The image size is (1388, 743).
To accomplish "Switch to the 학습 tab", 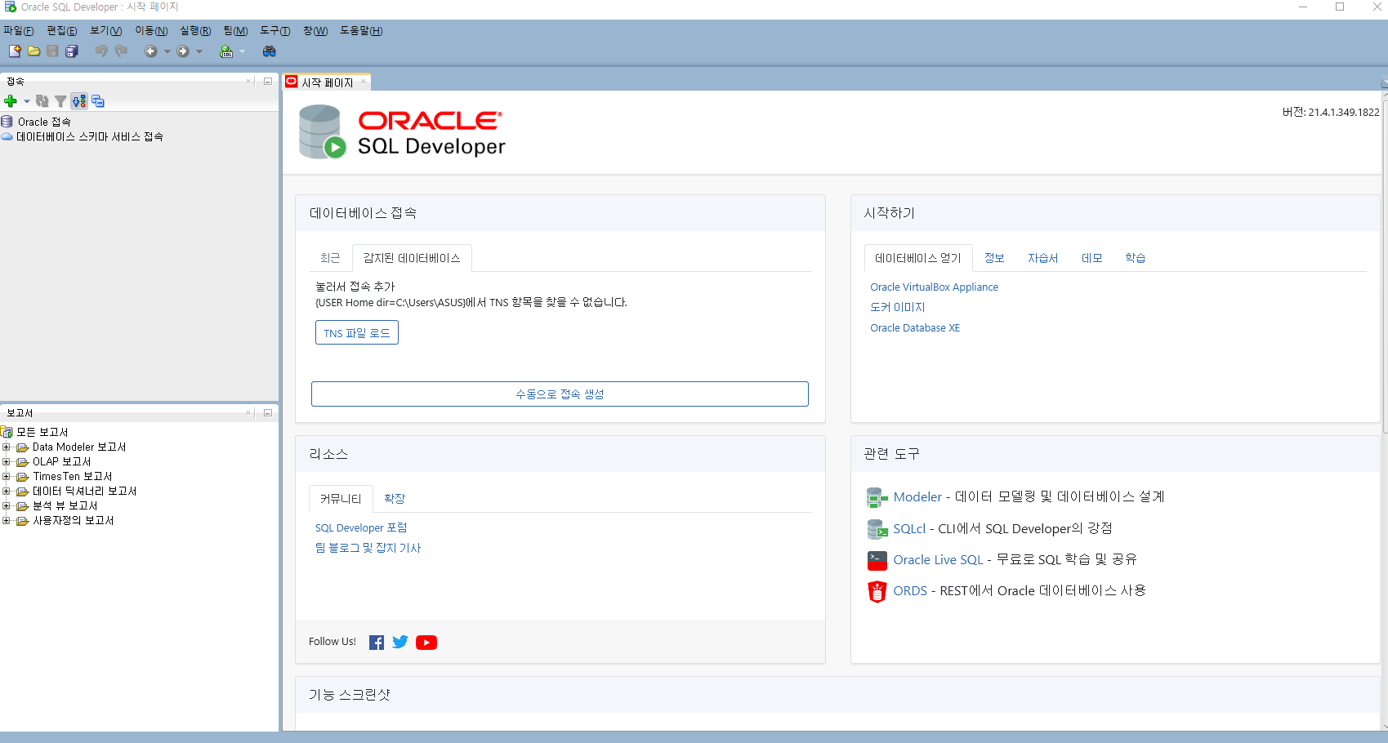I will tap(1136, 258).
